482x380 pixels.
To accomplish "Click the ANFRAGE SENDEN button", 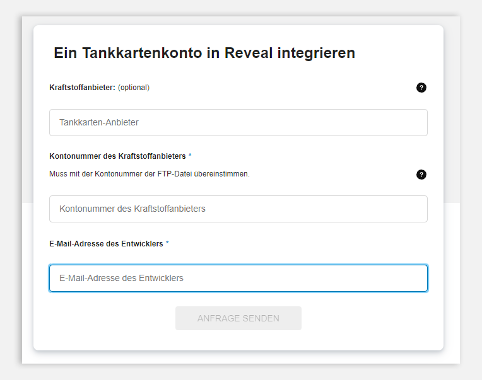I will coord(238,318).
